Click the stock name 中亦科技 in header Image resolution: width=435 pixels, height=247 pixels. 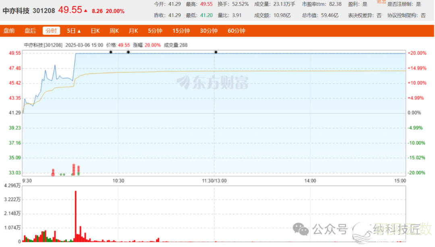[x=16, y=11]
